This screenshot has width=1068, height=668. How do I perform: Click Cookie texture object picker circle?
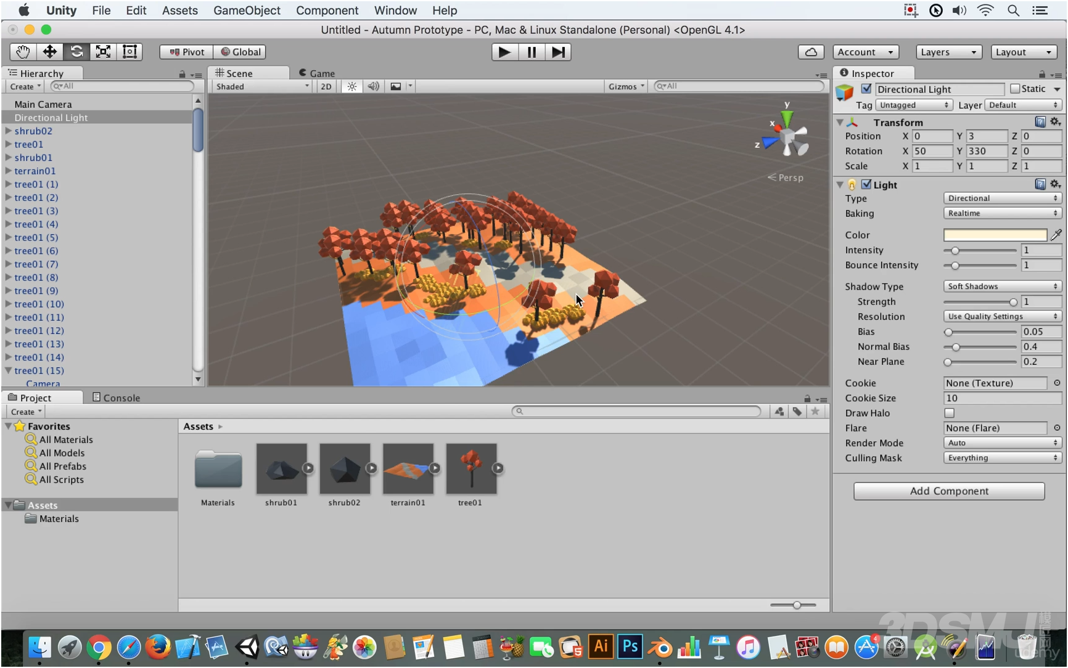pos(1057,383)
